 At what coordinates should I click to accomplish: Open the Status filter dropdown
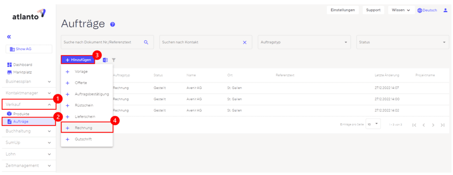click(403, 42)
